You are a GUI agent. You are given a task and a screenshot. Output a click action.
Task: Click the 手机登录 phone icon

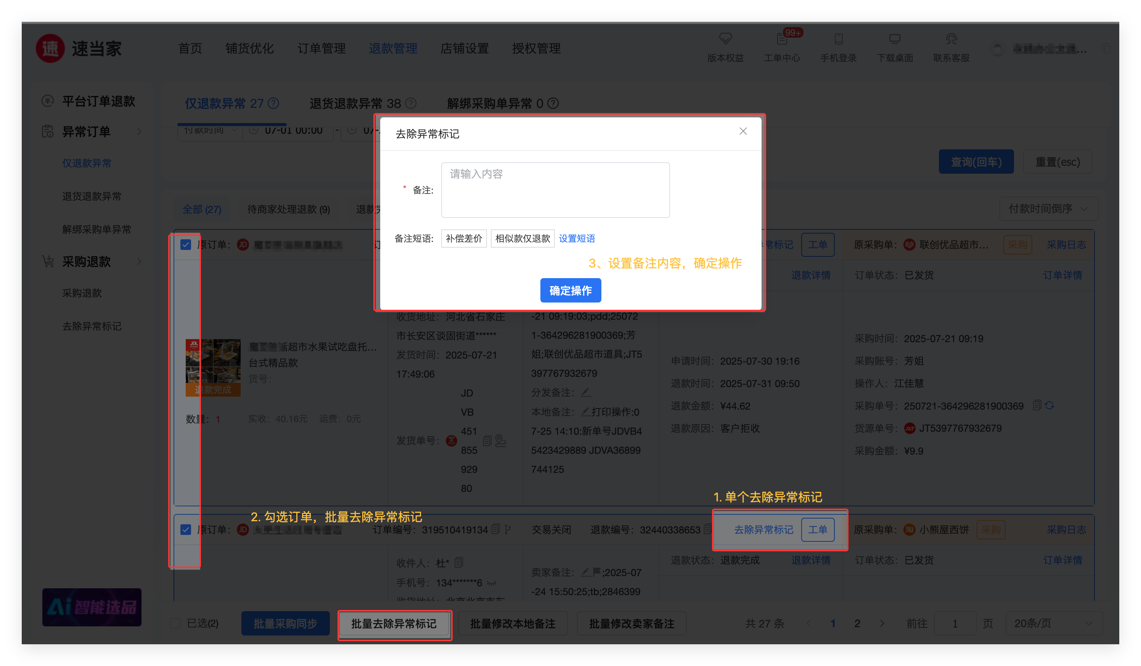coord(838,39)
